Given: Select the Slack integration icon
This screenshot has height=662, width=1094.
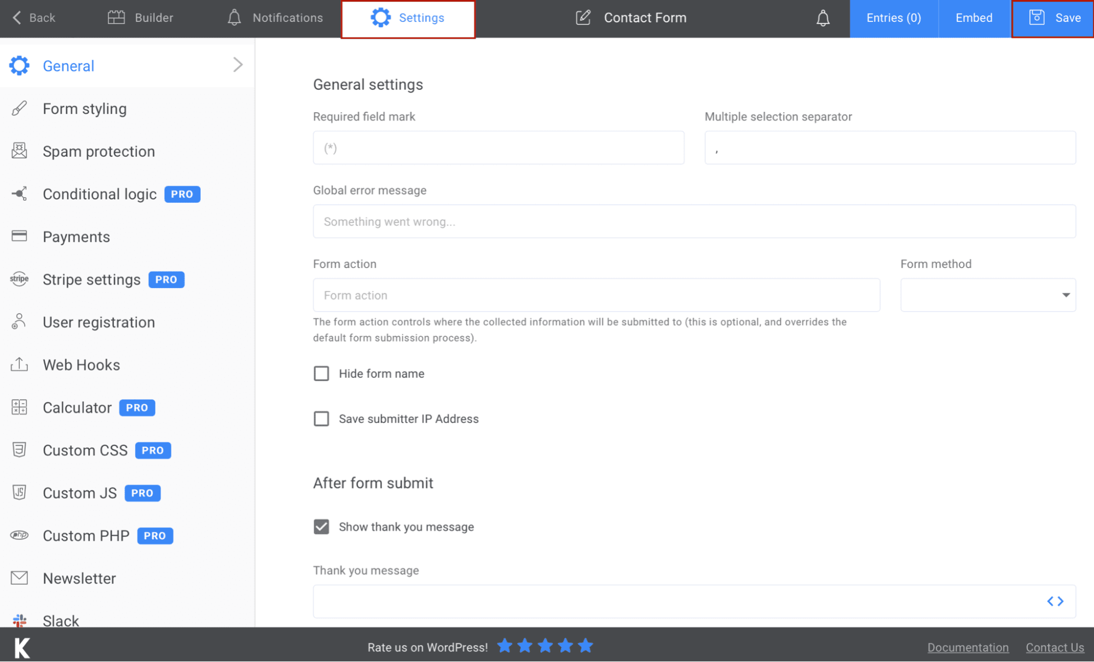Looking at the screenshot, I should click(x=19, y=620).
